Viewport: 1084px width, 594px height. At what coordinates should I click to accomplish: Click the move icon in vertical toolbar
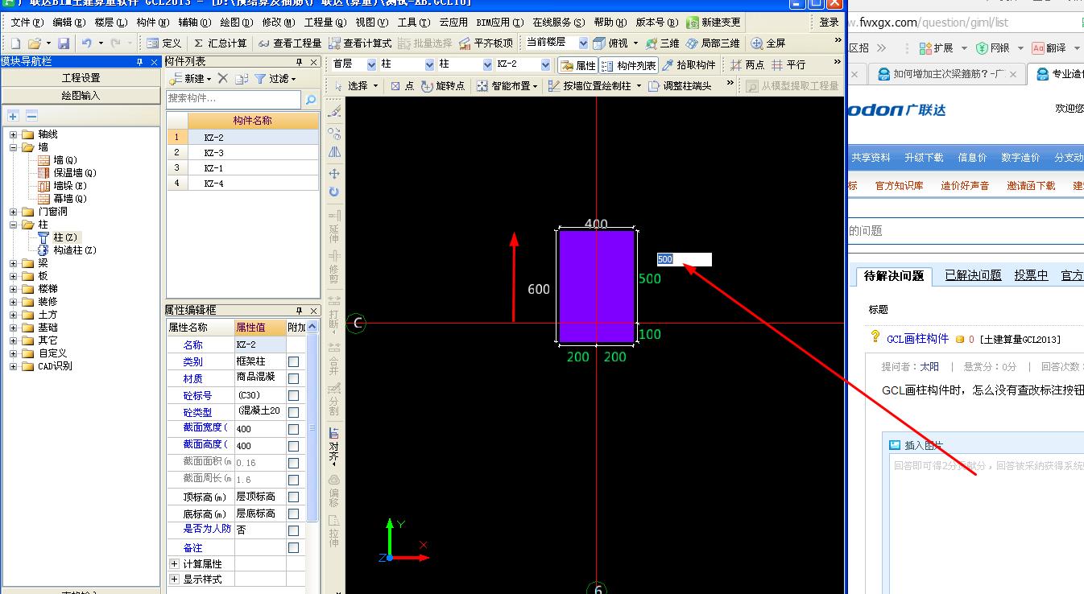point(334,173)
